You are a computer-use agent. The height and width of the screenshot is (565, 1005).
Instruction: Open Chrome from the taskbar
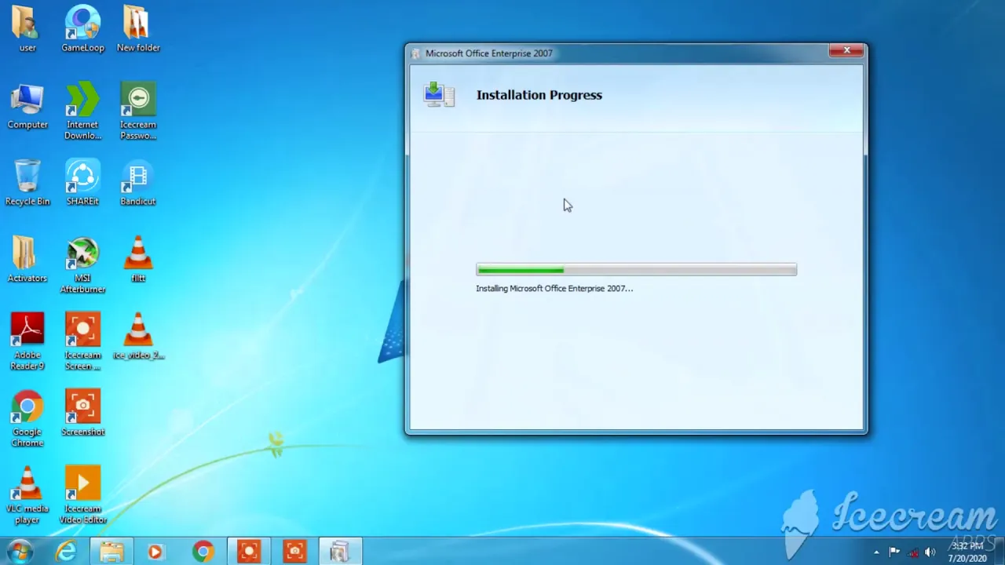[203, 552]
